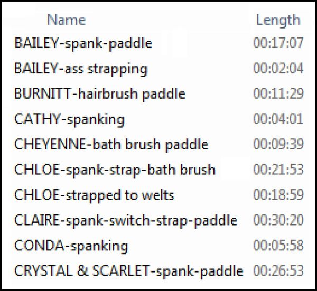Sort the list by the Name column header
Viewport: 317px width, 291px height.
tap(67, 20)
